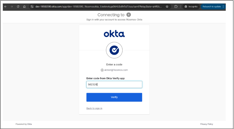Open the Chrome three-dot menu
This screenshot has width=234, height=129.
[223, 6]
